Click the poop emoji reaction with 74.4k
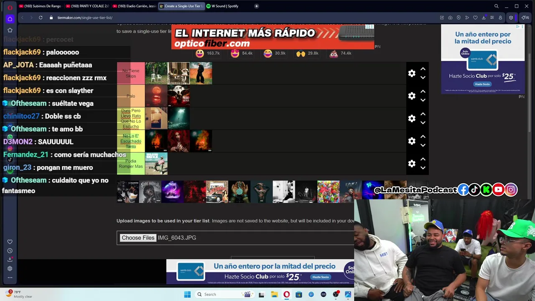Viewport: 535px width, 301px height. click(x=334, y=54)
